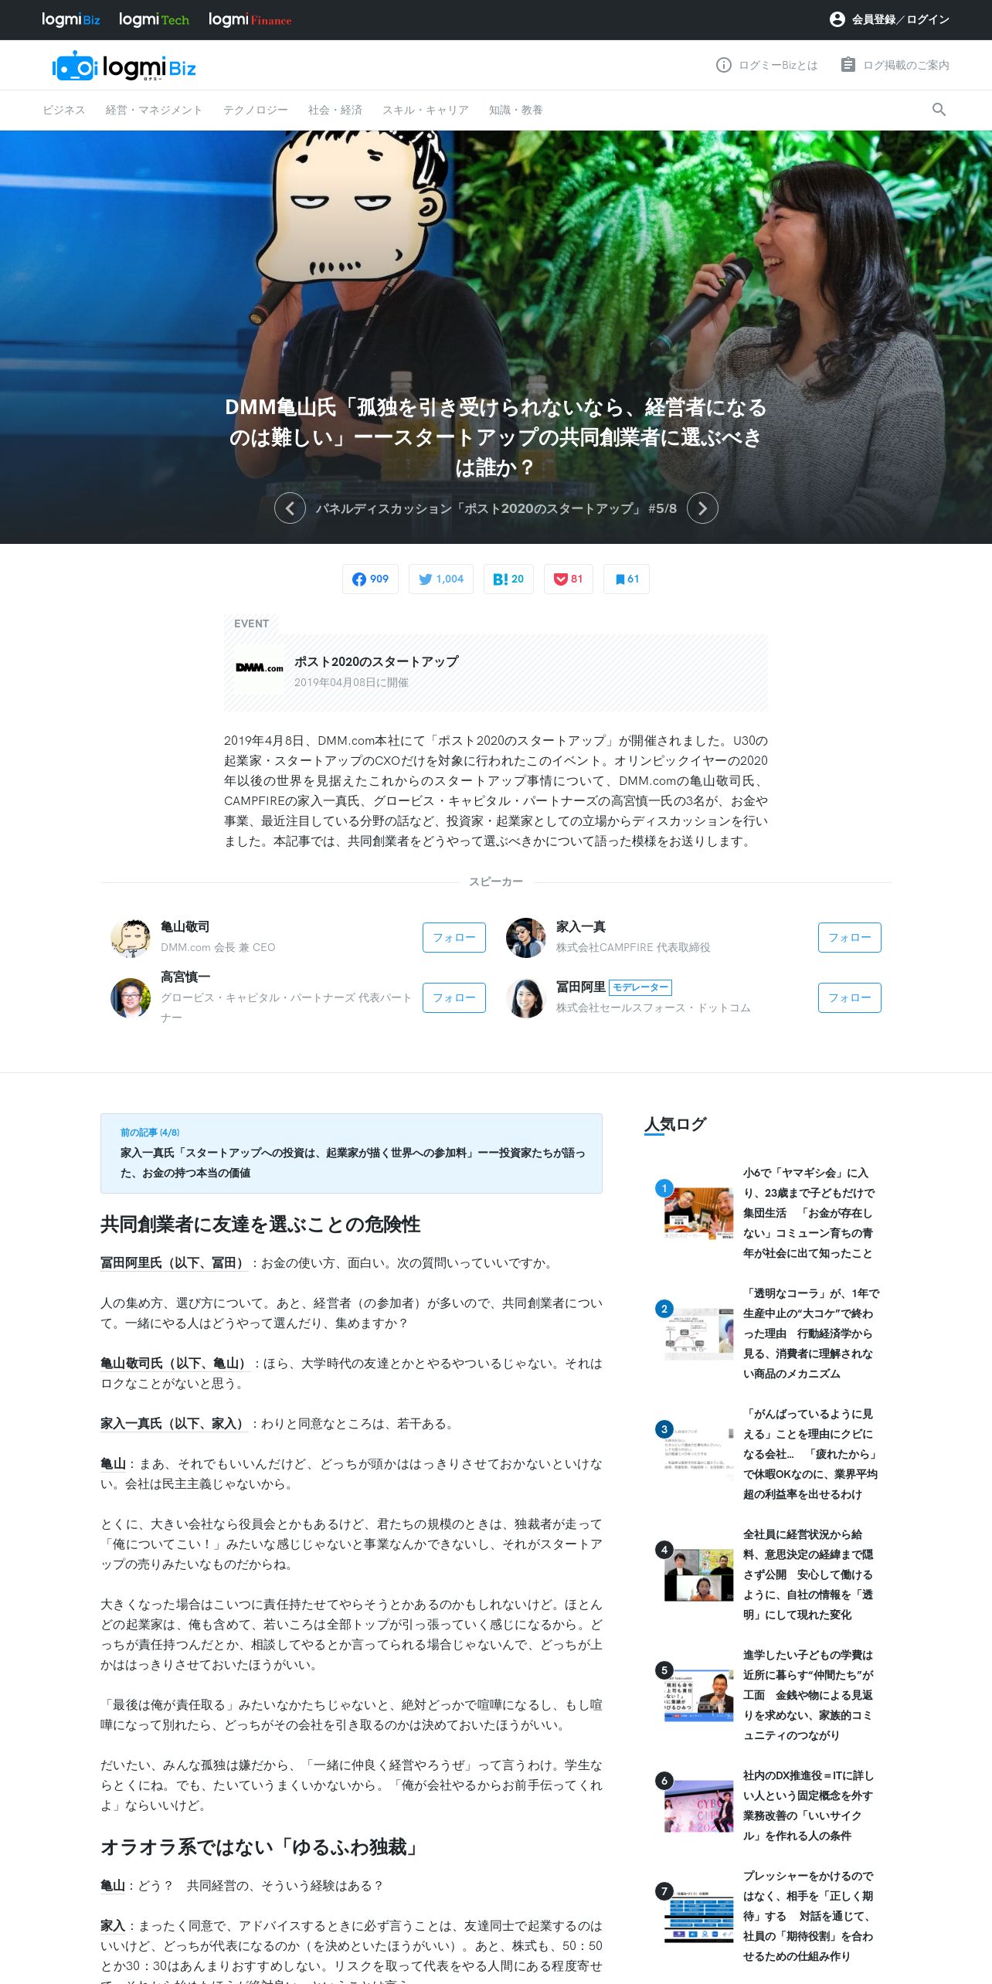Click speaker name 高宮慎一
The height and width of the screenshot is (1984, 992).
tap(185, 977)
